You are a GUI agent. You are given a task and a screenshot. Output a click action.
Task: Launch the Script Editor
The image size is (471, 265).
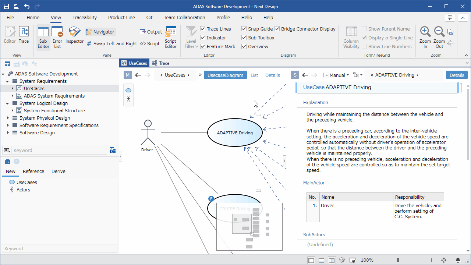[x=171, y=37]
